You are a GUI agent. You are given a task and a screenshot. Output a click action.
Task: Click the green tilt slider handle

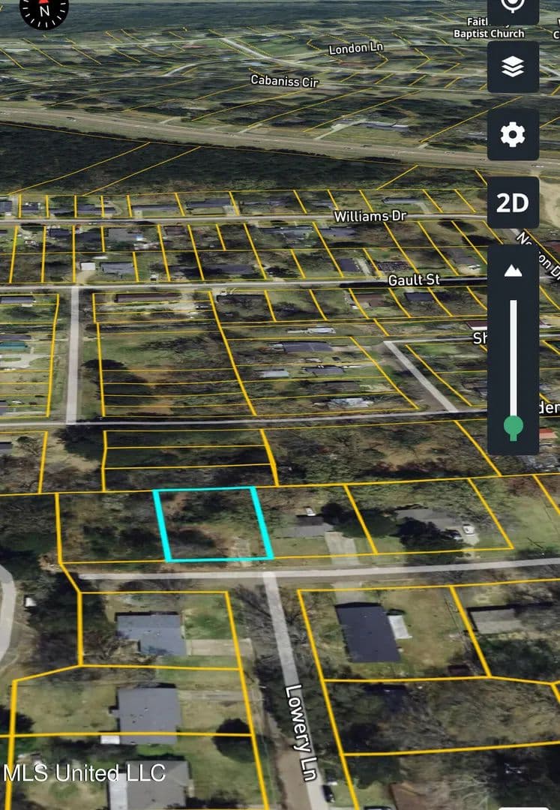[x=514, y=427]
